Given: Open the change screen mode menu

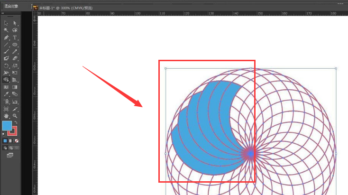Looking at the screenshot, I should [x=10, y=155].
